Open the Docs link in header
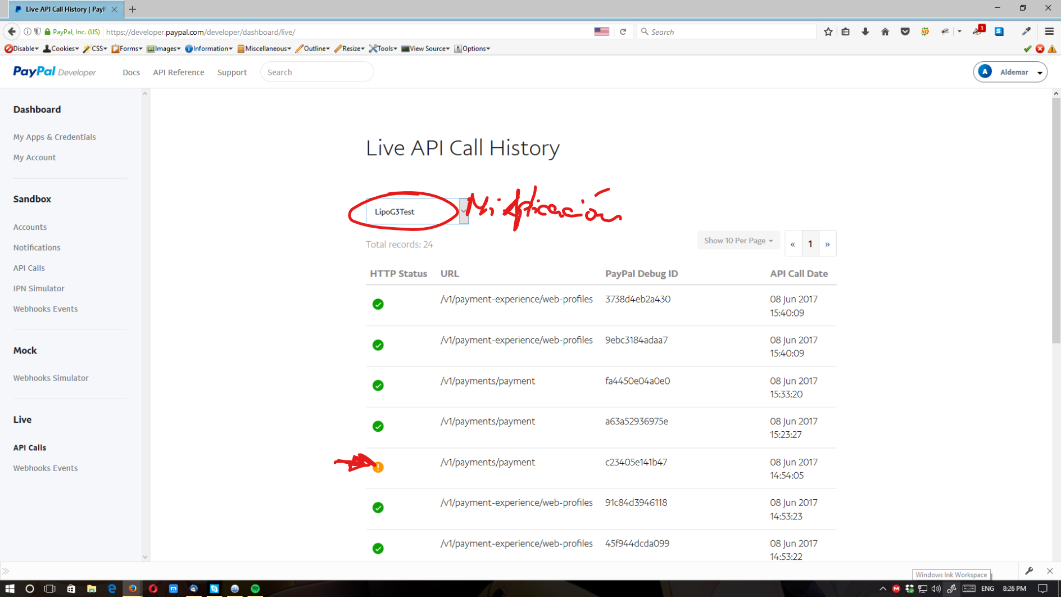 131,72
